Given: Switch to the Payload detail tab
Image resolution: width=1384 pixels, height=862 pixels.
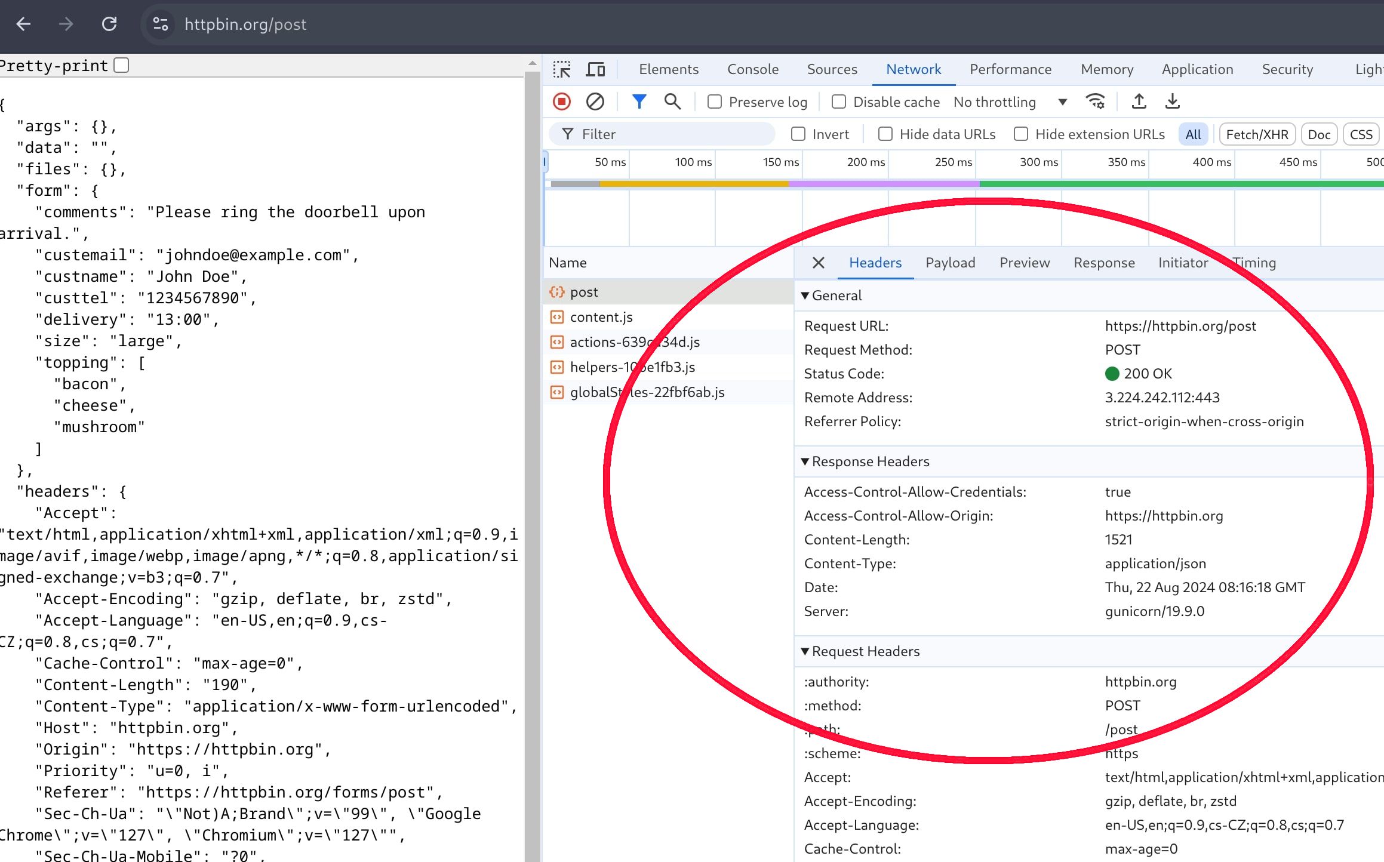Looking at the screenshot, I should tap(951, 263).
